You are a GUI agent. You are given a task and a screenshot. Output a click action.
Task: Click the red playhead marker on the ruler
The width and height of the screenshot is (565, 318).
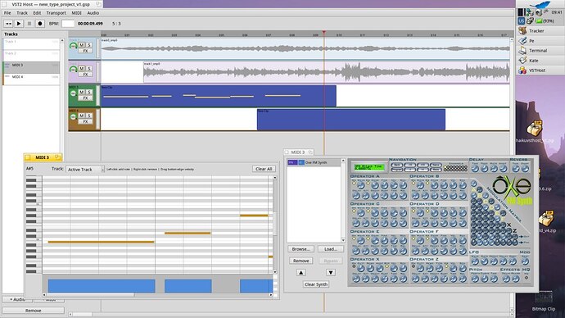[324, 33]
